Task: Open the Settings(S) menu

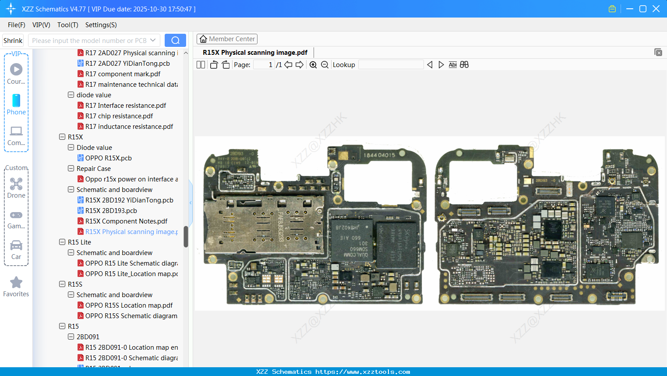Action: (101, 25)
